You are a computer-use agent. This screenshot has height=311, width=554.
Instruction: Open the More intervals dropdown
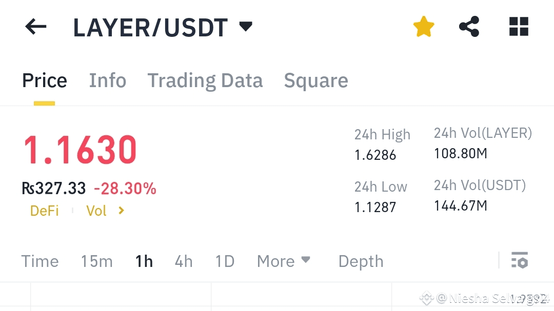pyautogui.click(x=284, y=261)
